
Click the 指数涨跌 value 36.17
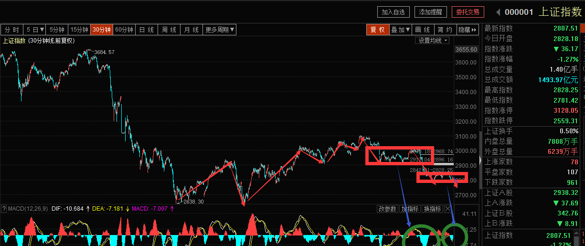(x=570, y=49)
